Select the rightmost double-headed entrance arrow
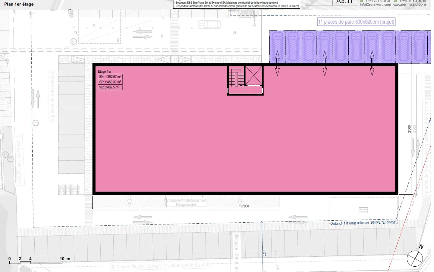 pyautogui.click(x=372, y=63)
